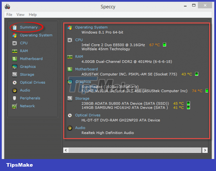Open the Help menu
This screenshot has height=171, width=216.
pos(33,15)
